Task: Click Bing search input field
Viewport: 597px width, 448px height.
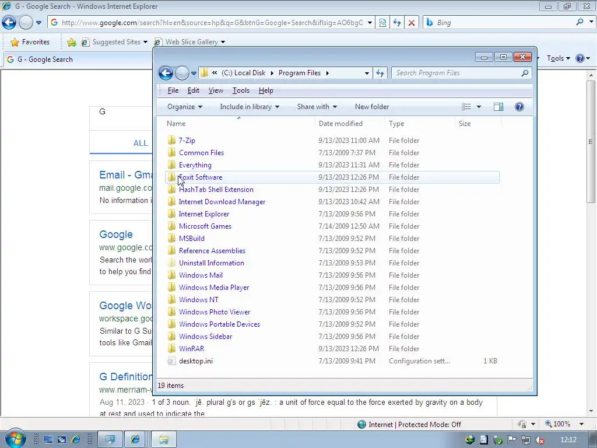Action: click(503, 23)
